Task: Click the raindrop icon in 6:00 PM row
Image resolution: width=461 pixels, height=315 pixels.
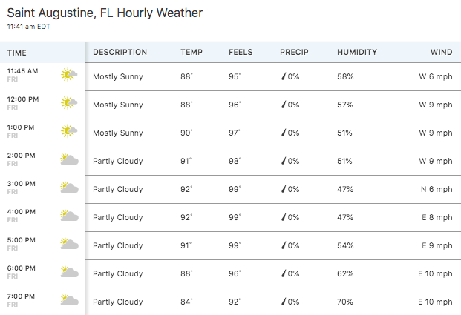Action: click(284, 274)
